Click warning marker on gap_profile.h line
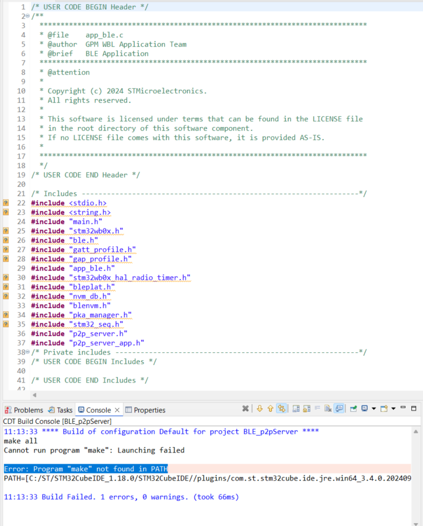 click(6, 259)
